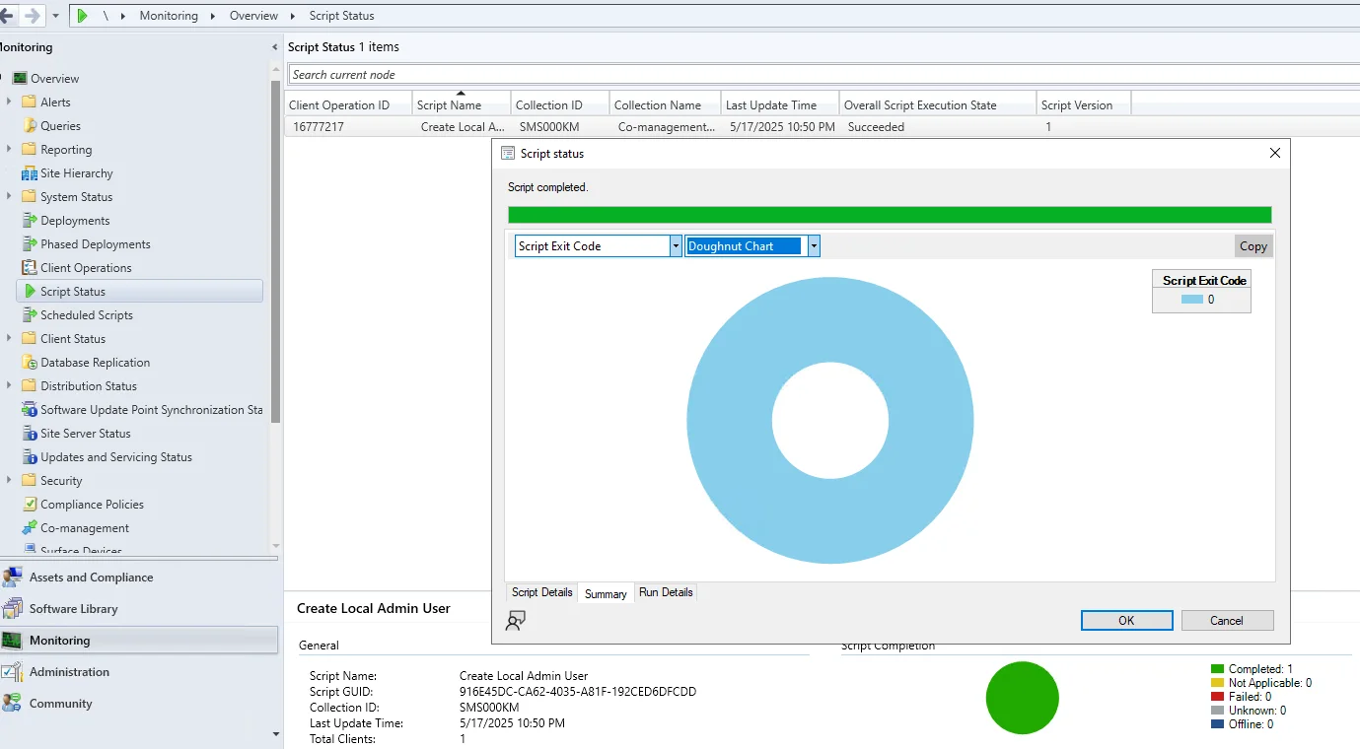Click the Database Replication icon
Image resolution: width=1360 pixels, height=749 pixels.
click(x=30, y=363)
